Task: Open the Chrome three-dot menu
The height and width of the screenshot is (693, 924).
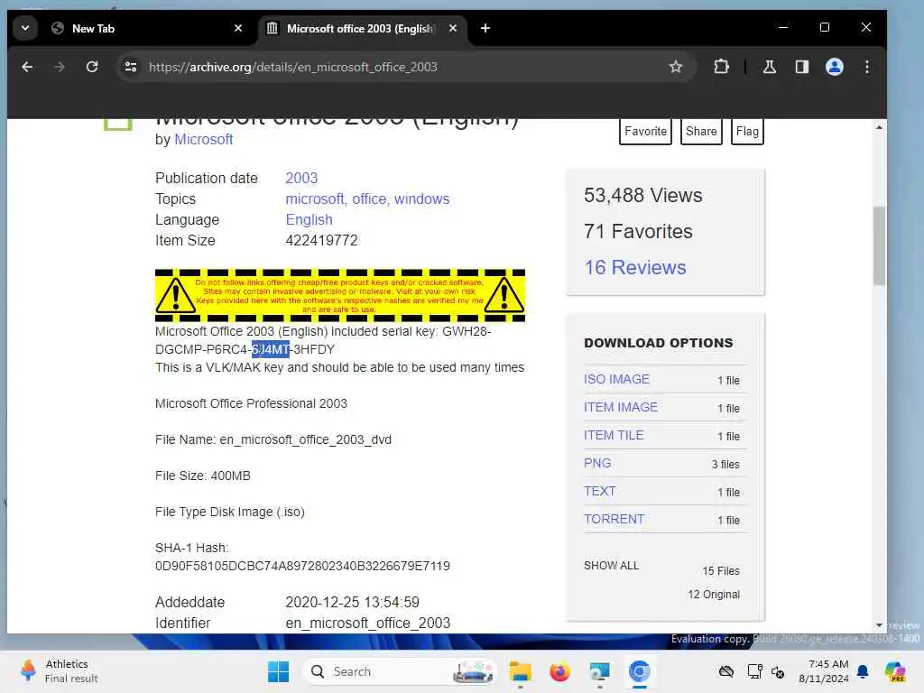Action: click(867, 67)
